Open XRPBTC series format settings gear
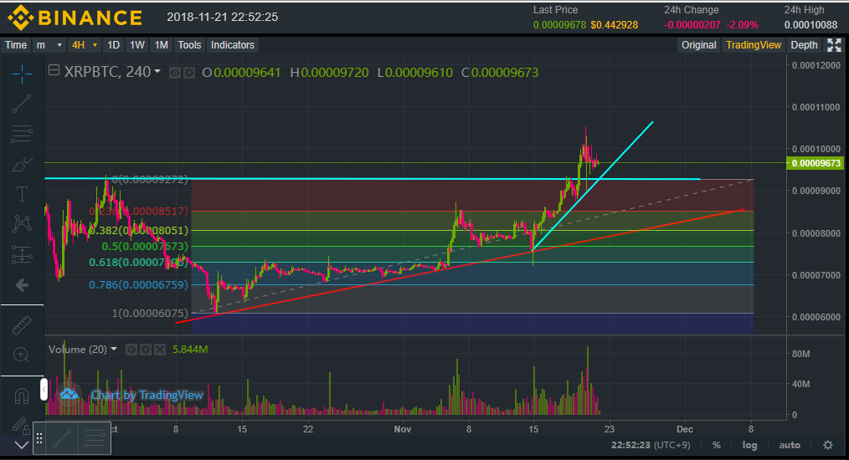This screenshot has width=849, height=460. (x=189, y=73)
